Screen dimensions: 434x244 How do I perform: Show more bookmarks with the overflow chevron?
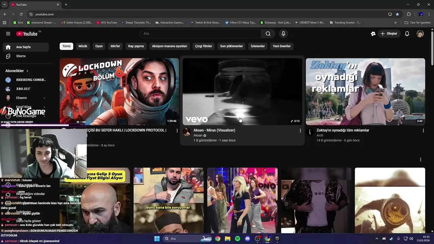395,23
